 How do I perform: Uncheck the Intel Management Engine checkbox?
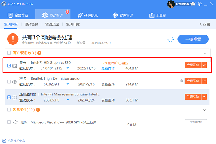(9, 97)
